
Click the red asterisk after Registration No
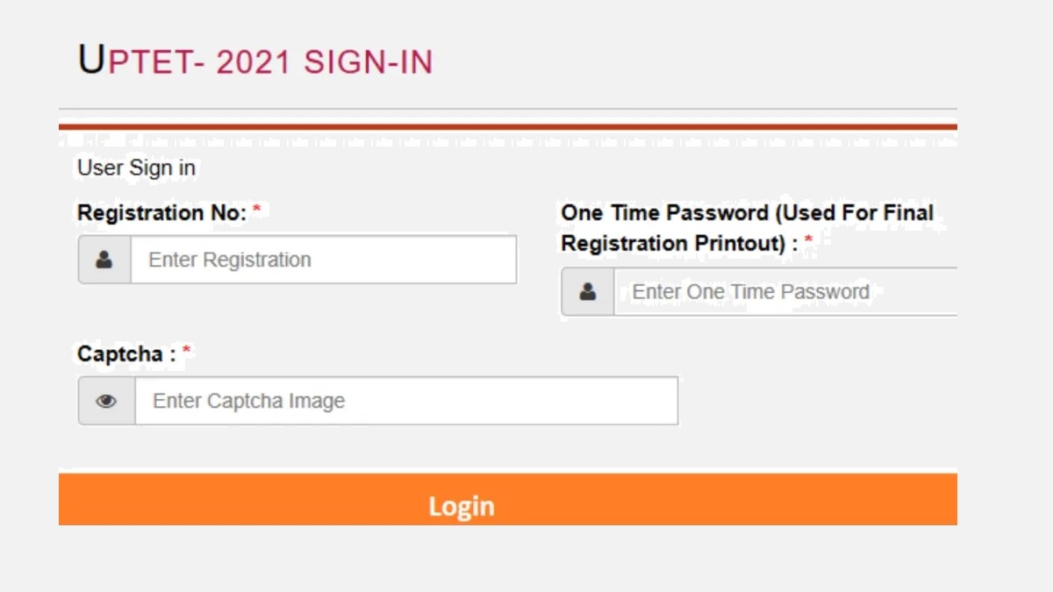pyautogui.click(x=257, y=207)
